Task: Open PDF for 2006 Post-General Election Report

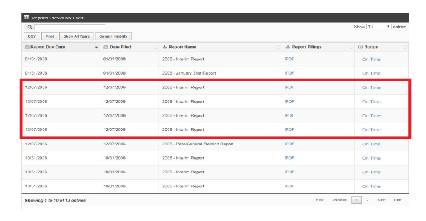Action: 290,144
